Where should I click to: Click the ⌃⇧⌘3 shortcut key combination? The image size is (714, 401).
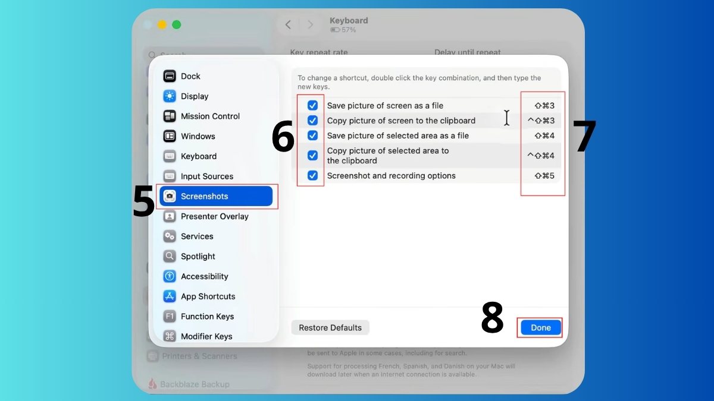(x=541, y=121)
